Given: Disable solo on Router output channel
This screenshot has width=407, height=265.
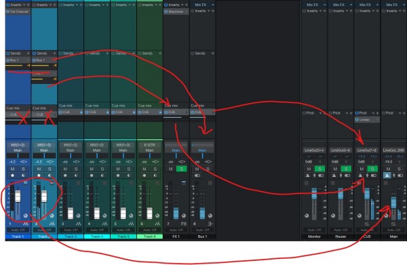Looking at the screenshot, I should (346, 169).
